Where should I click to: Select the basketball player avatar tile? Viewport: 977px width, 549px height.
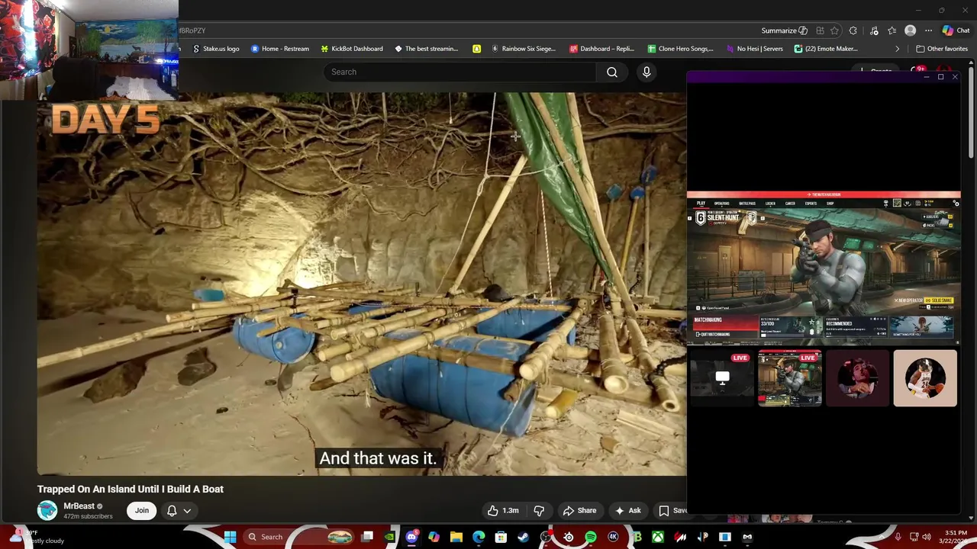pyautogui.click(x=925, y=378)
